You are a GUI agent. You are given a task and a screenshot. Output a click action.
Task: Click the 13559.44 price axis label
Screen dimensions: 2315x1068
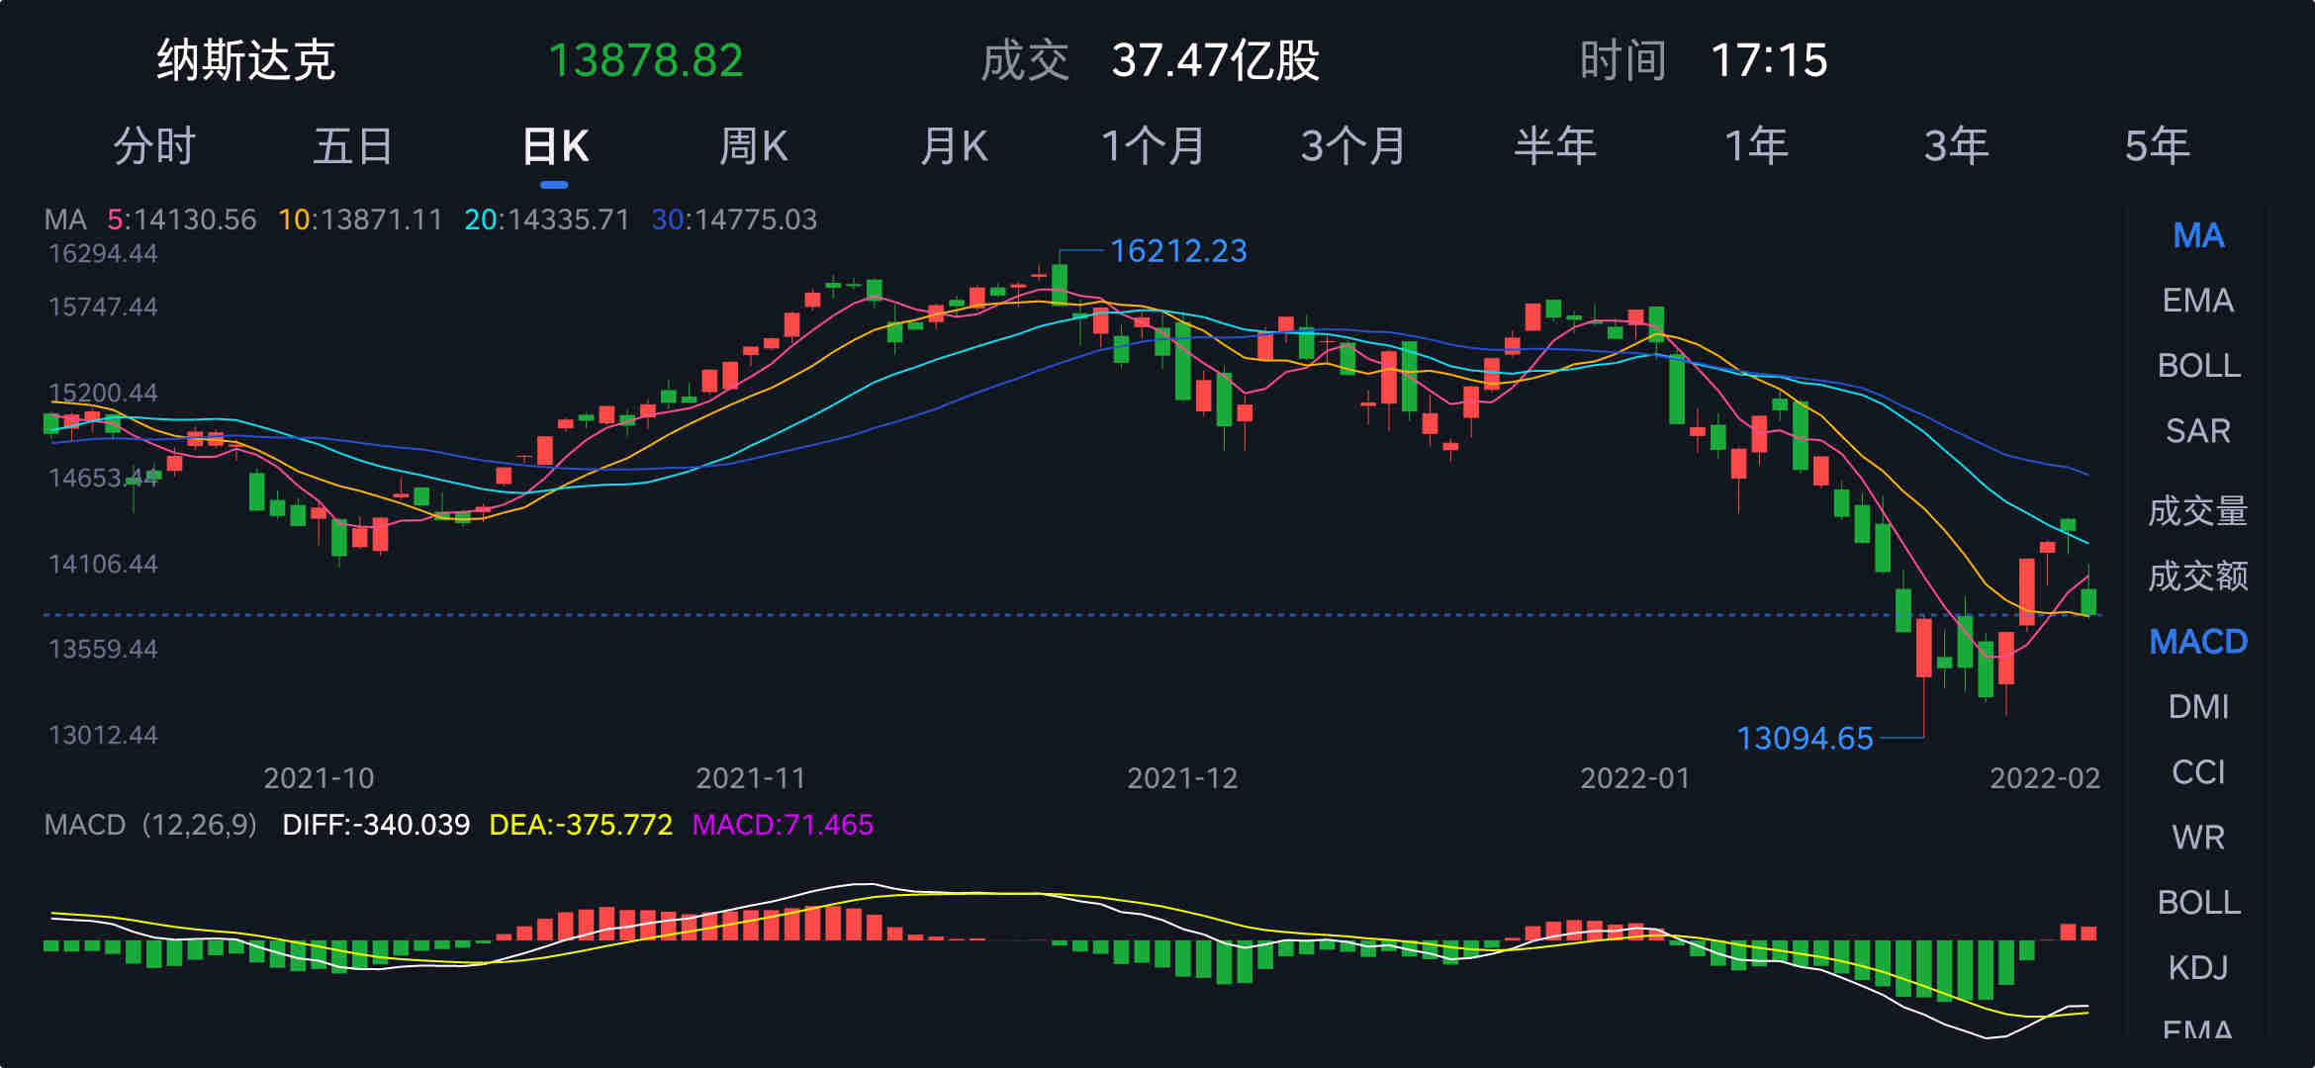[x=103, y=650]
